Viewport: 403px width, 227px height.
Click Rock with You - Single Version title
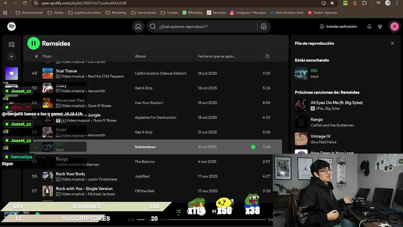[x=84, y=189]
